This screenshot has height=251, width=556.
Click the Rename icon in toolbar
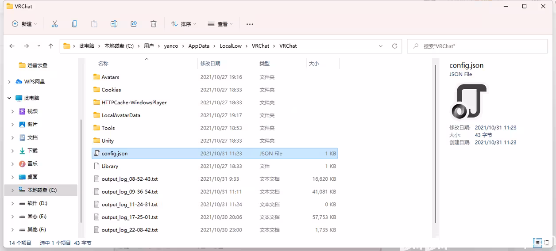114,24
